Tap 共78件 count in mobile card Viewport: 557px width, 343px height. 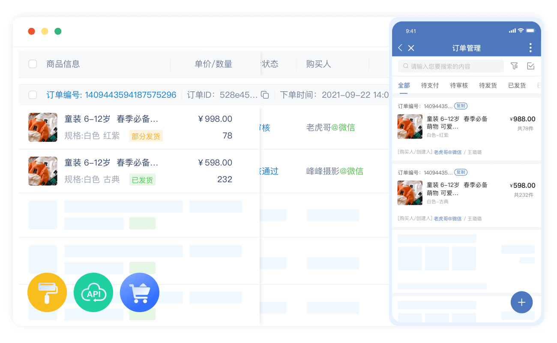[525, 129]
